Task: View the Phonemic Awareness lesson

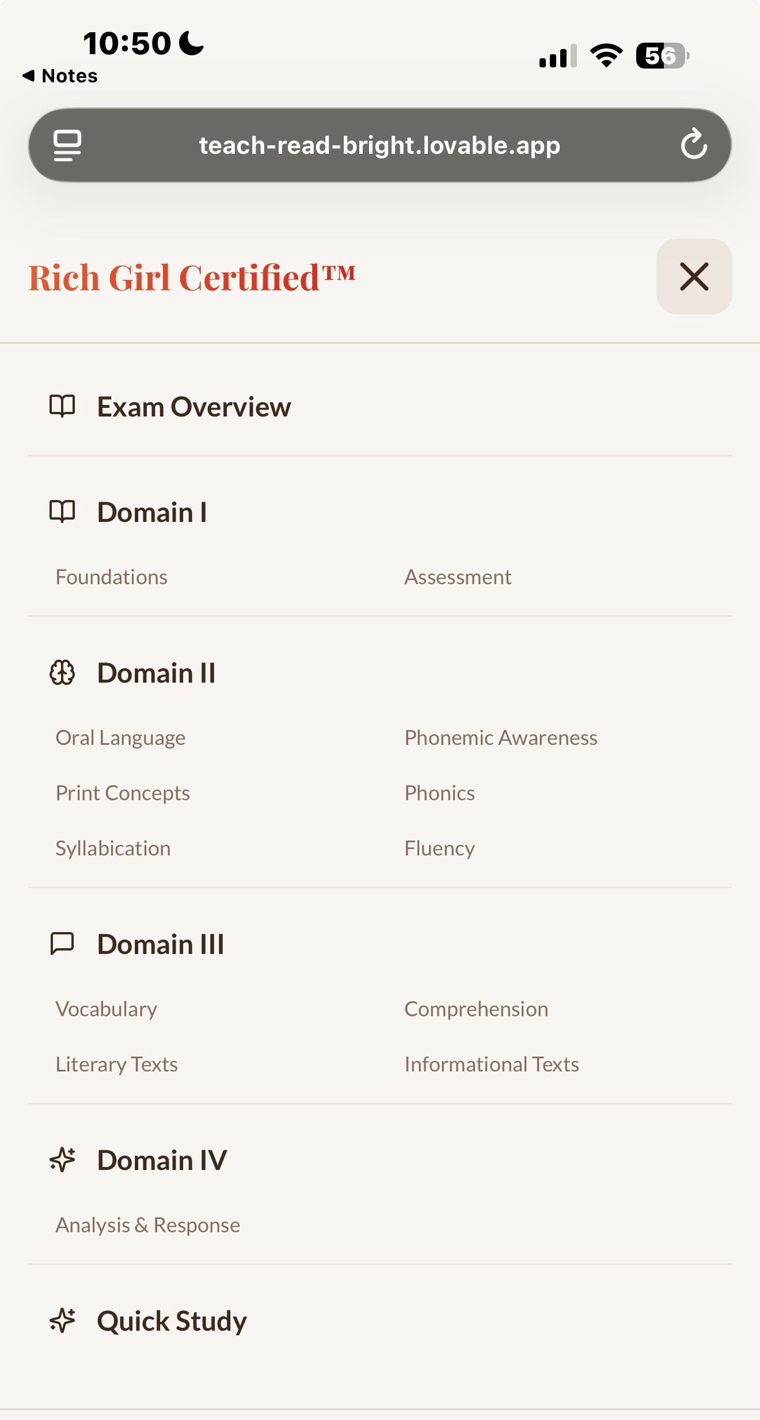Action: 501,737
